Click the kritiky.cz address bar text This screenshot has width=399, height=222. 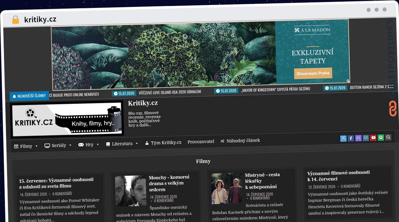[x=40, y=20]
